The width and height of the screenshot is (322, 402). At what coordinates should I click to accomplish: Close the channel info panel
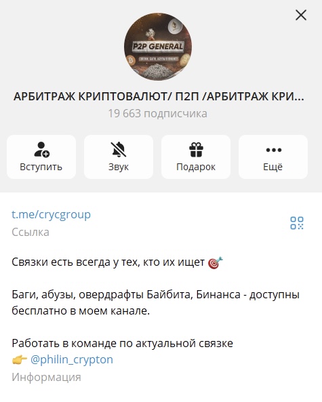pos(301,15)
